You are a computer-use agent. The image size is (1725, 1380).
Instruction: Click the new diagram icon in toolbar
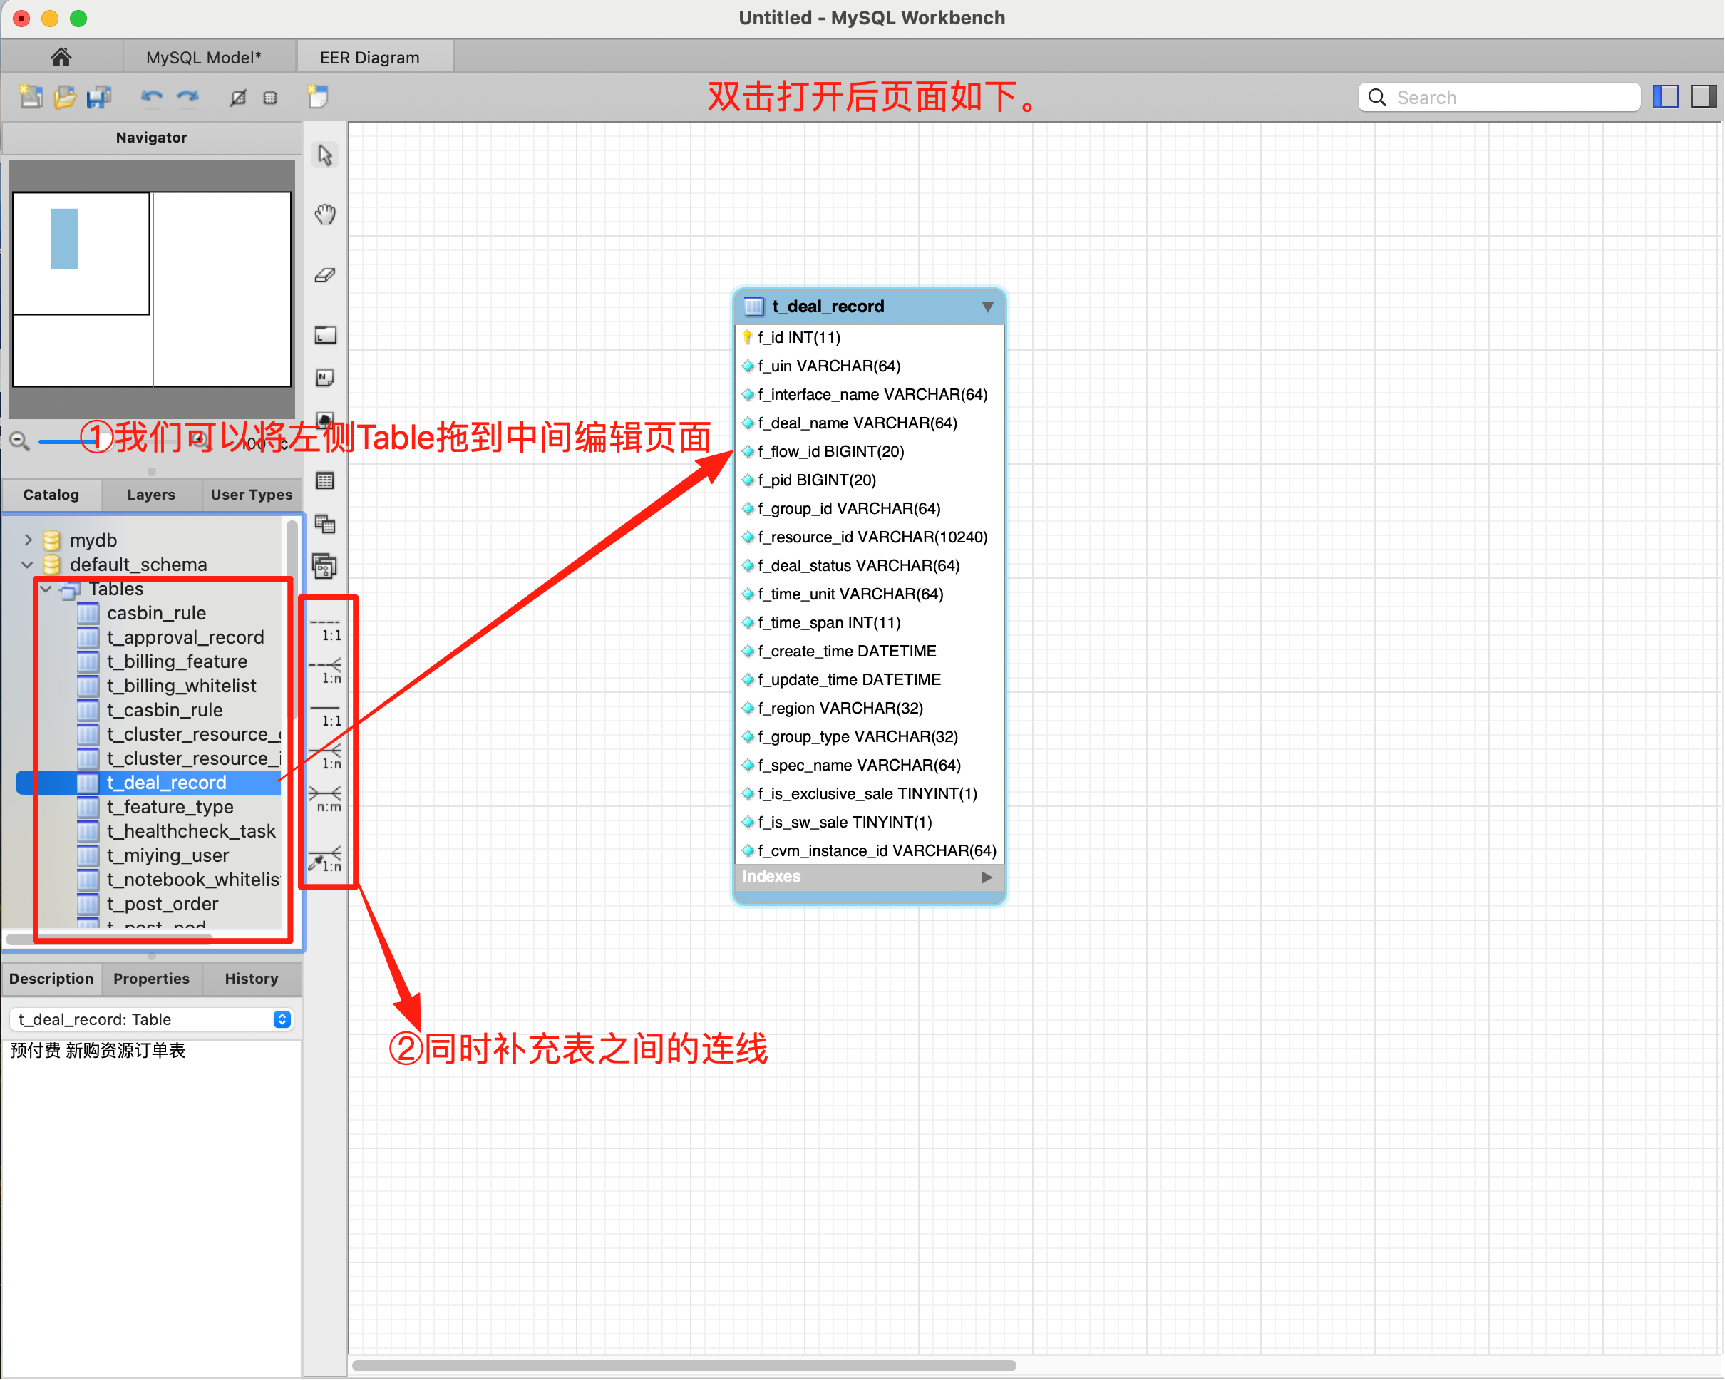(x=318, y=96)
